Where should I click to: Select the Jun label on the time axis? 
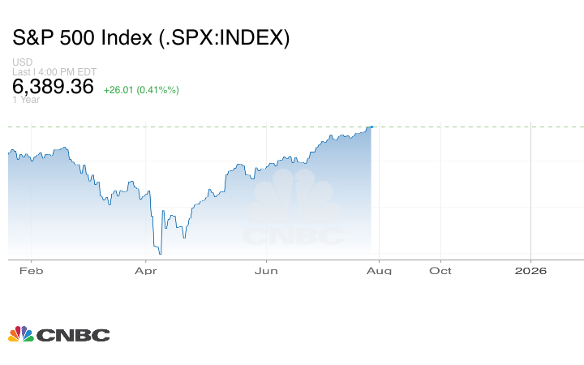point(267,271)
